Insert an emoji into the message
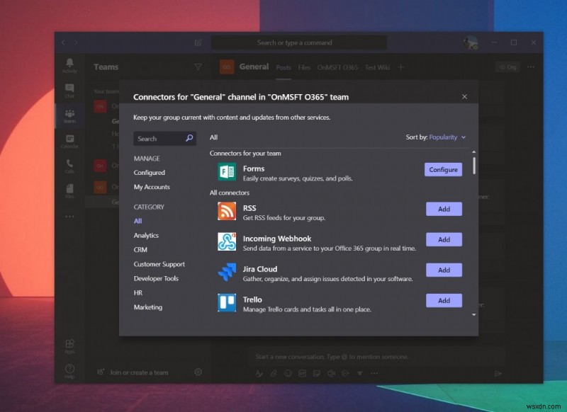The height and width of the screenshot is (412, 567). tap(288, 372)
